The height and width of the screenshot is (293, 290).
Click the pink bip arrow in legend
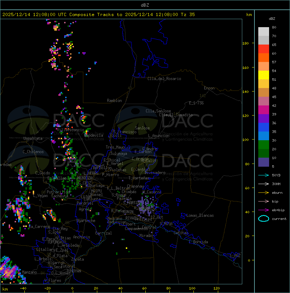[x=264, y=201]
